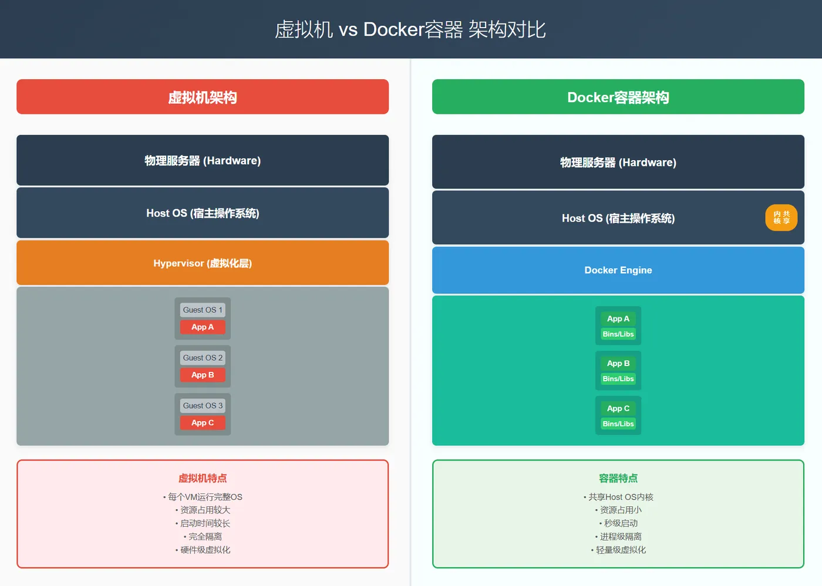Click green App B container box

618,363
